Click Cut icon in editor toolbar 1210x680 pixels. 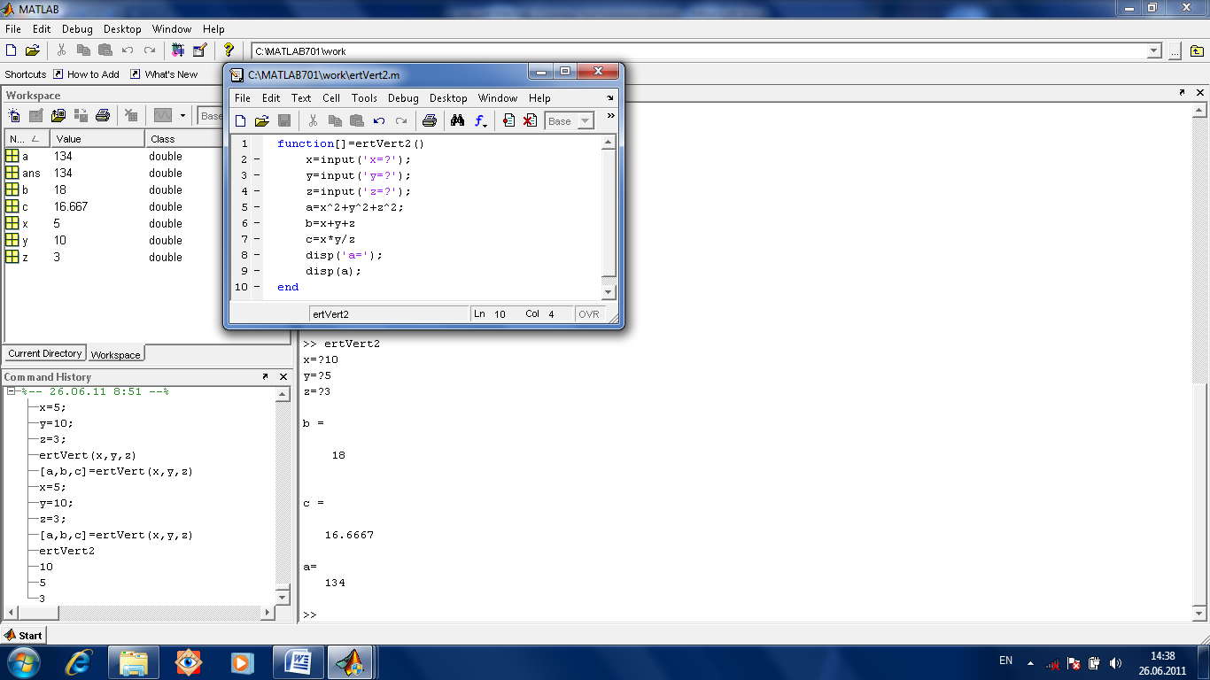[313, 121]
